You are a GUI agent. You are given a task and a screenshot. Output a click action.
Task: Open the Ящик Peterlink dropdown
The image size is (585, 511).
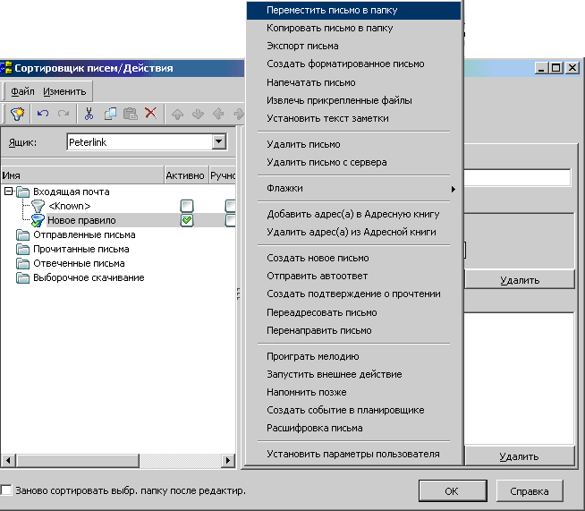coord(218,142)
